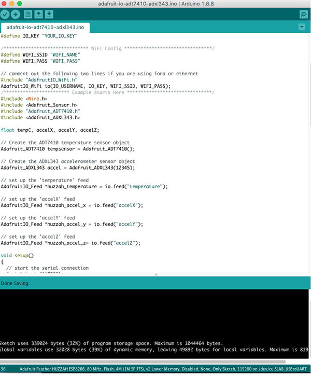Click the Arduino 1.8.8 window title bar
Image resolution: width=311 pixels, height=374 pixels.
pos(155,4)
